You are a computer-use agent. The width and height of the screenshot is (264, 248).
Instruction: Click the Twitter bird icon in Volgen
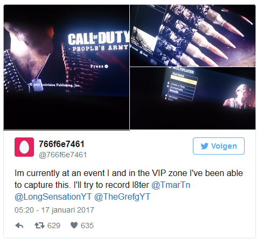(x=205, y=146)
